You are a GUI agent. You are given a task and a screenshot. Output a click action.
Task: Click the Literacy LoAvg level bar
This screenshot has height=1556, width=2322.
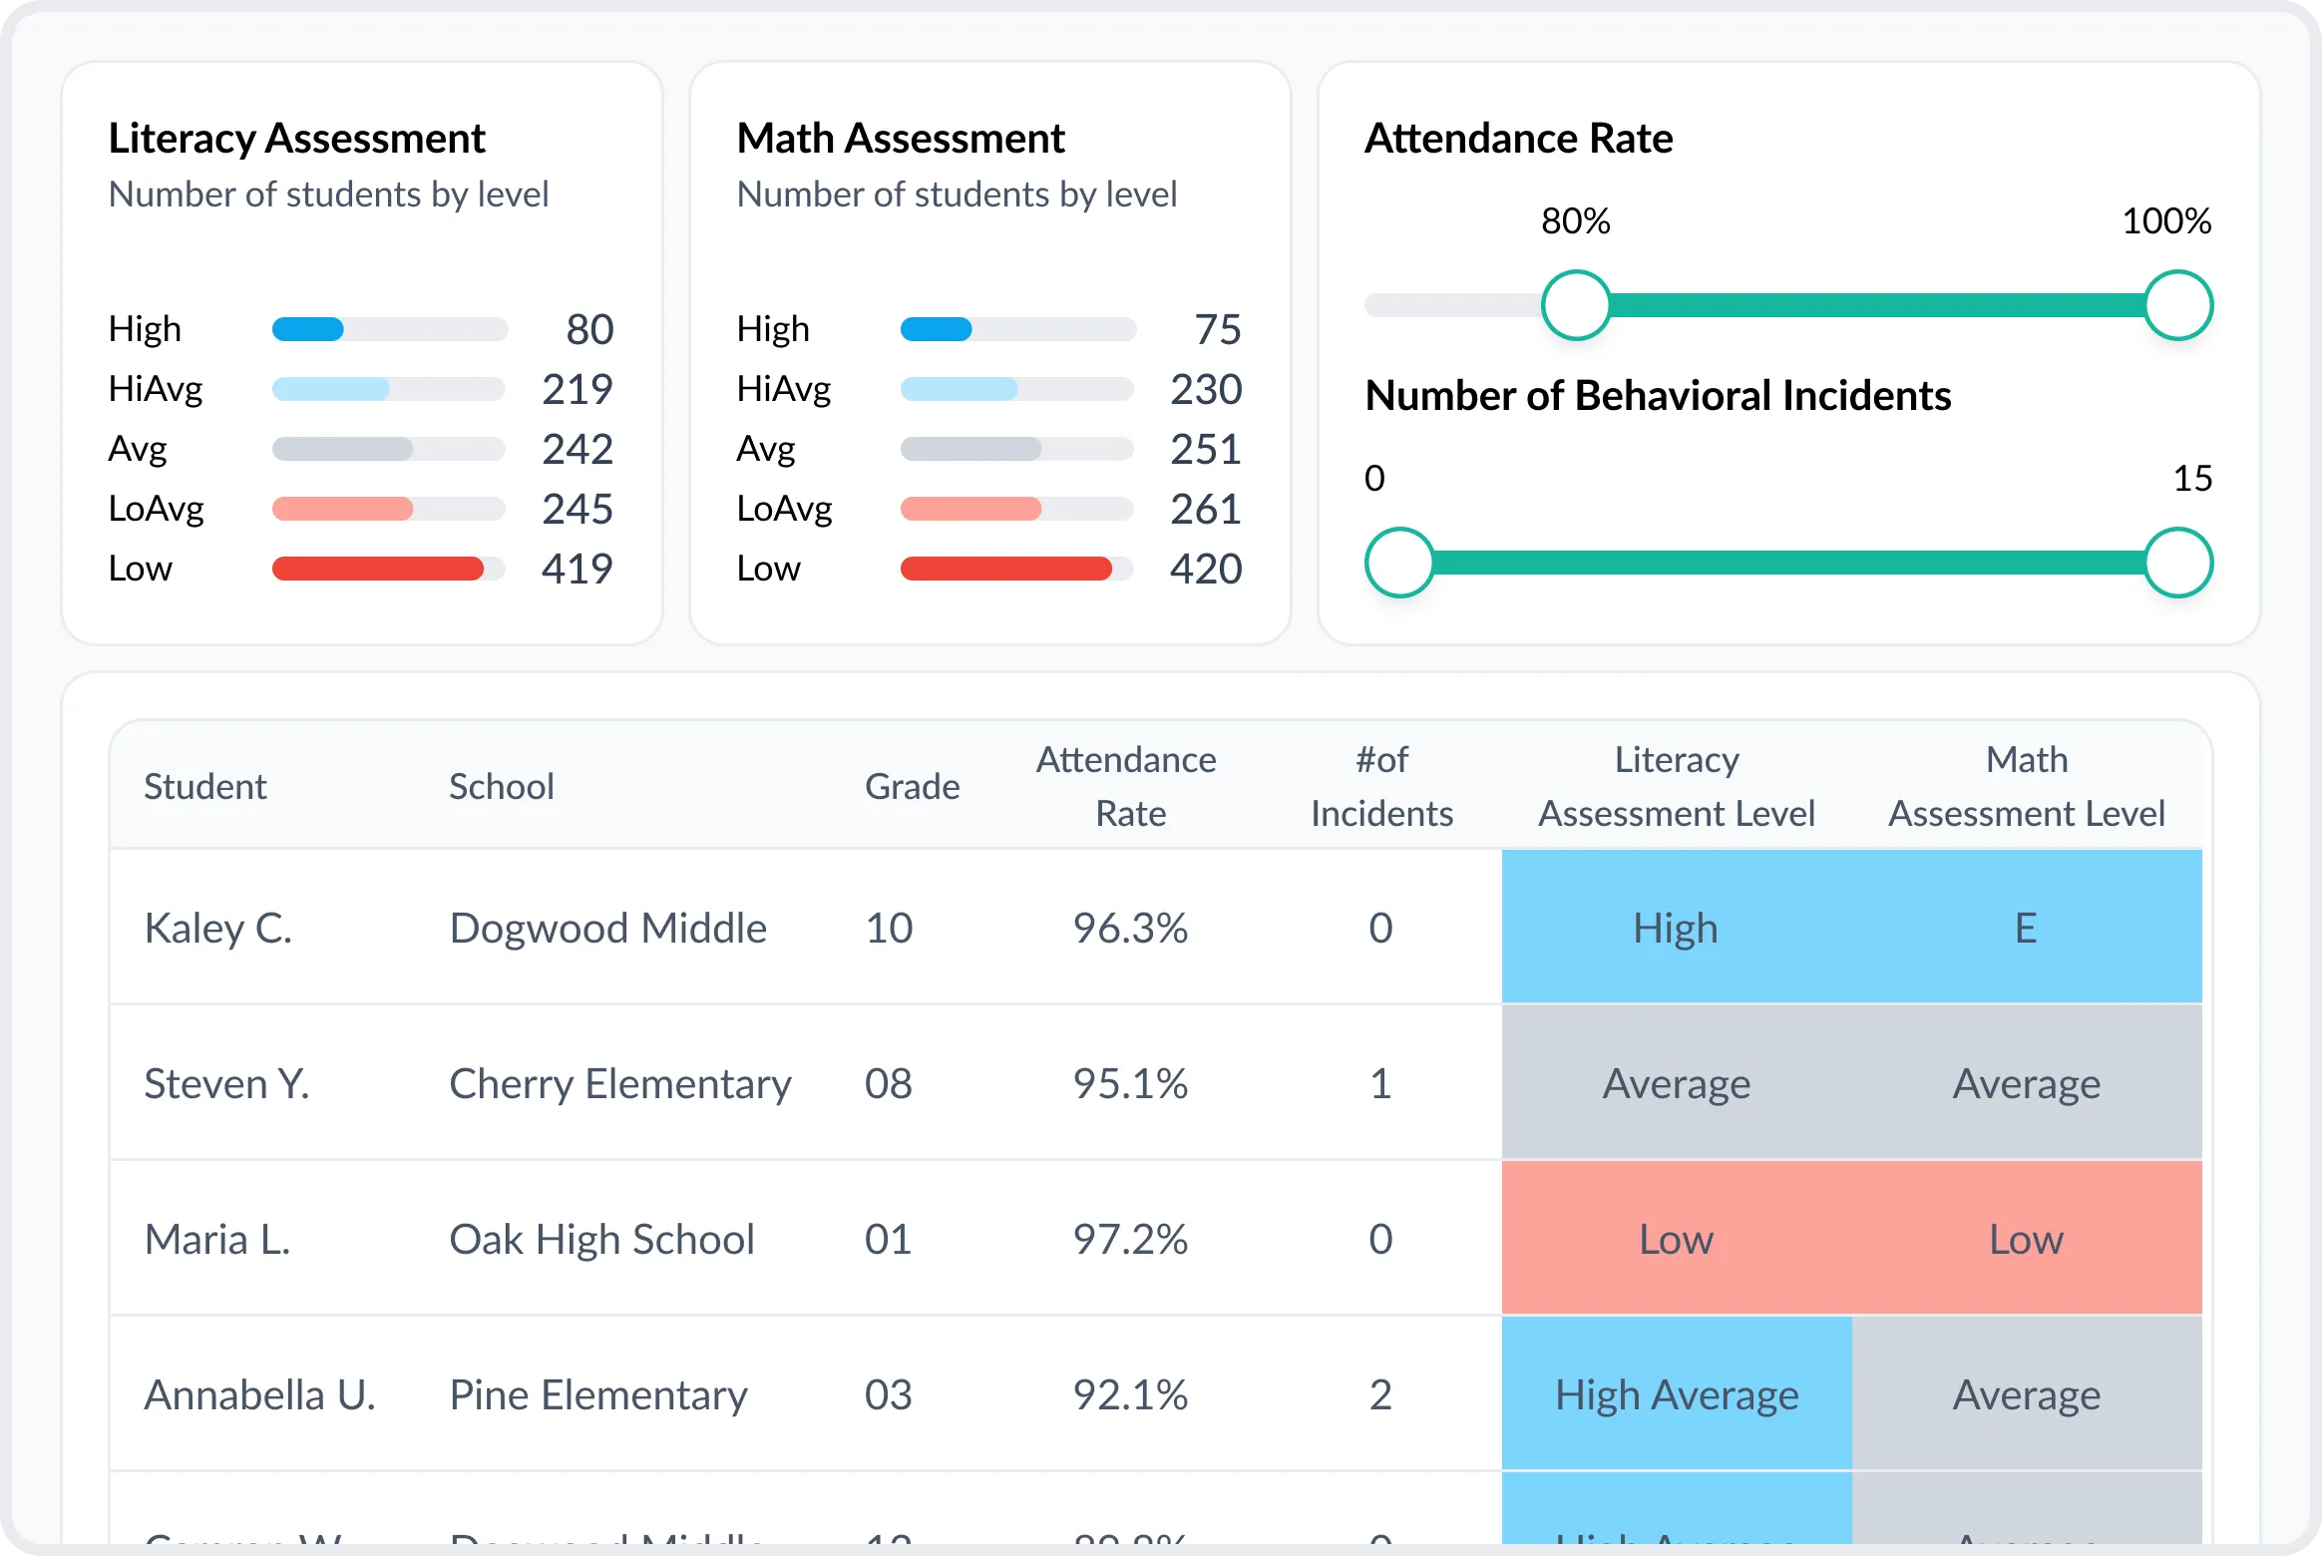click(389, 509)
